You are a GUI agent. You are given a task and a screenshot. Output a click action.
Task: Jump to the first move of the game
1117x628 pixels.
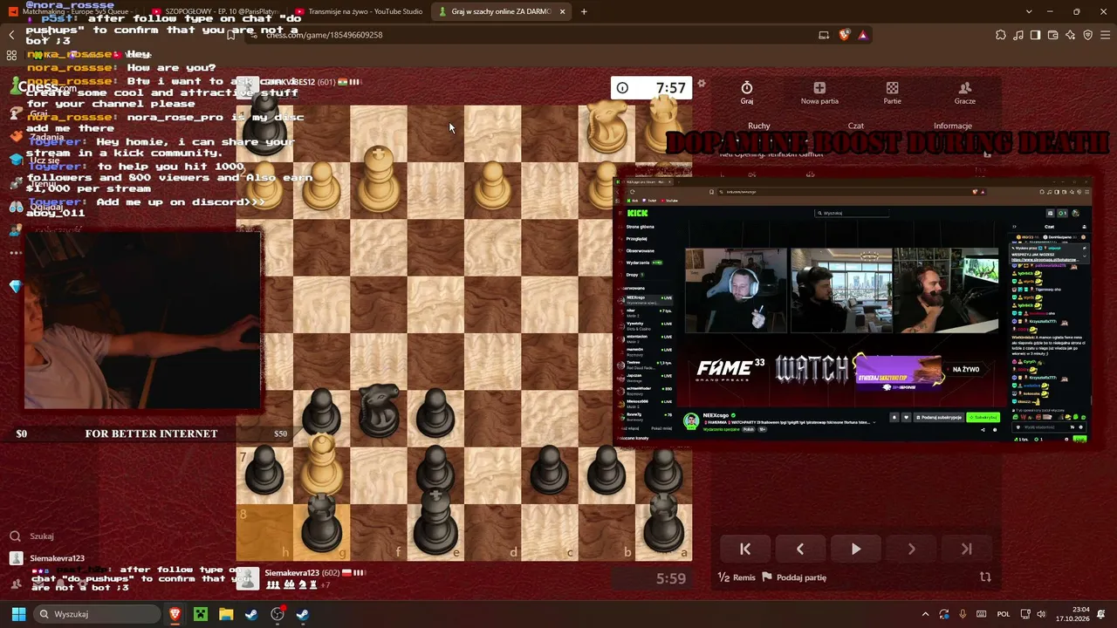pos(745,549)
